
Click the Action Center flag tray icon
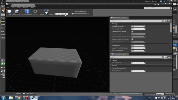click(159, 98)
